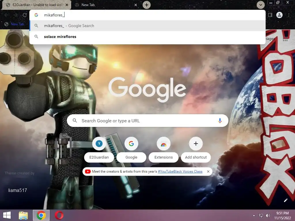Viewport: 295px width, 221px height.
Task: Select the mikaflores_ Google Search suggestion
Action: [x=147, y=26]
